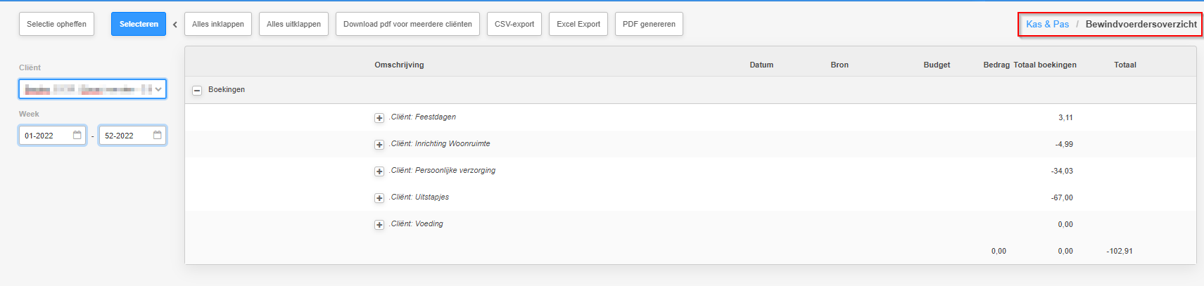Collapse the Boekingen section
The image size is (1204, 286).
click(x=197, y=91)
